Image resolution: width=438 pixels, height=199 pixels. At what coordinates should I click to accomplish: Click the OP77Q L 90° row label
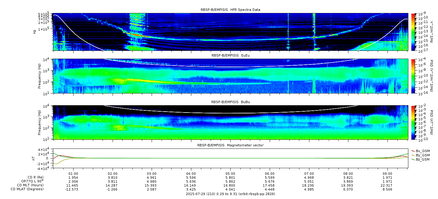pyautogui.click(x=30, y=181)
